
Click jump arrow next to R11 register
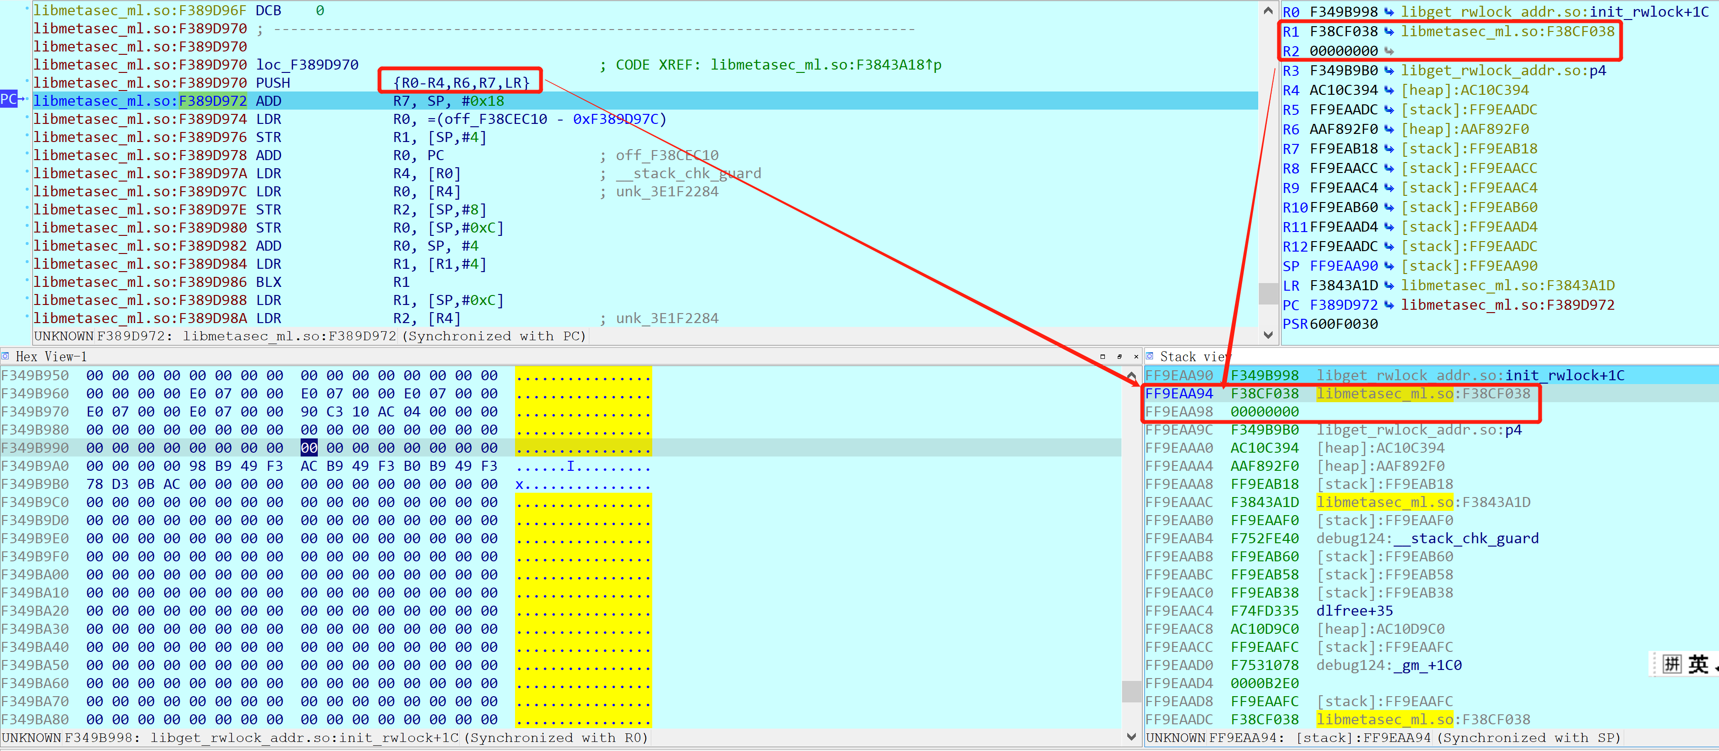coord(1389,227)
